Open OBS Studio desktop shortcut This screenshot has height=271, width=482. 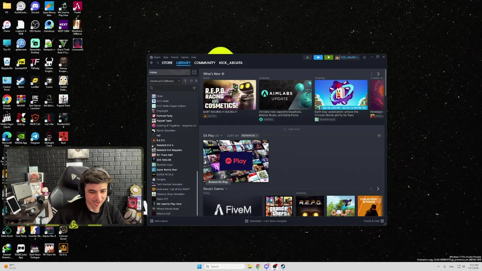click(35, 27)
